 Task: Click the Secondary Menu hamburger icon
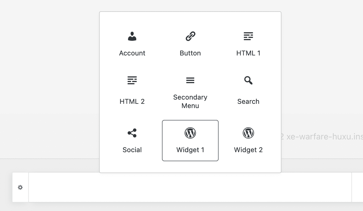tap(190, 80)
